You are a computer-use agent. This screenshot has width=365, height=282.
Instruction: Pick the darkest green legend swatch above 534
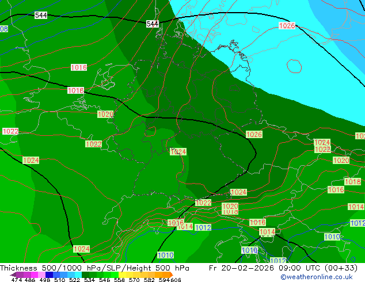coord(85,275)
